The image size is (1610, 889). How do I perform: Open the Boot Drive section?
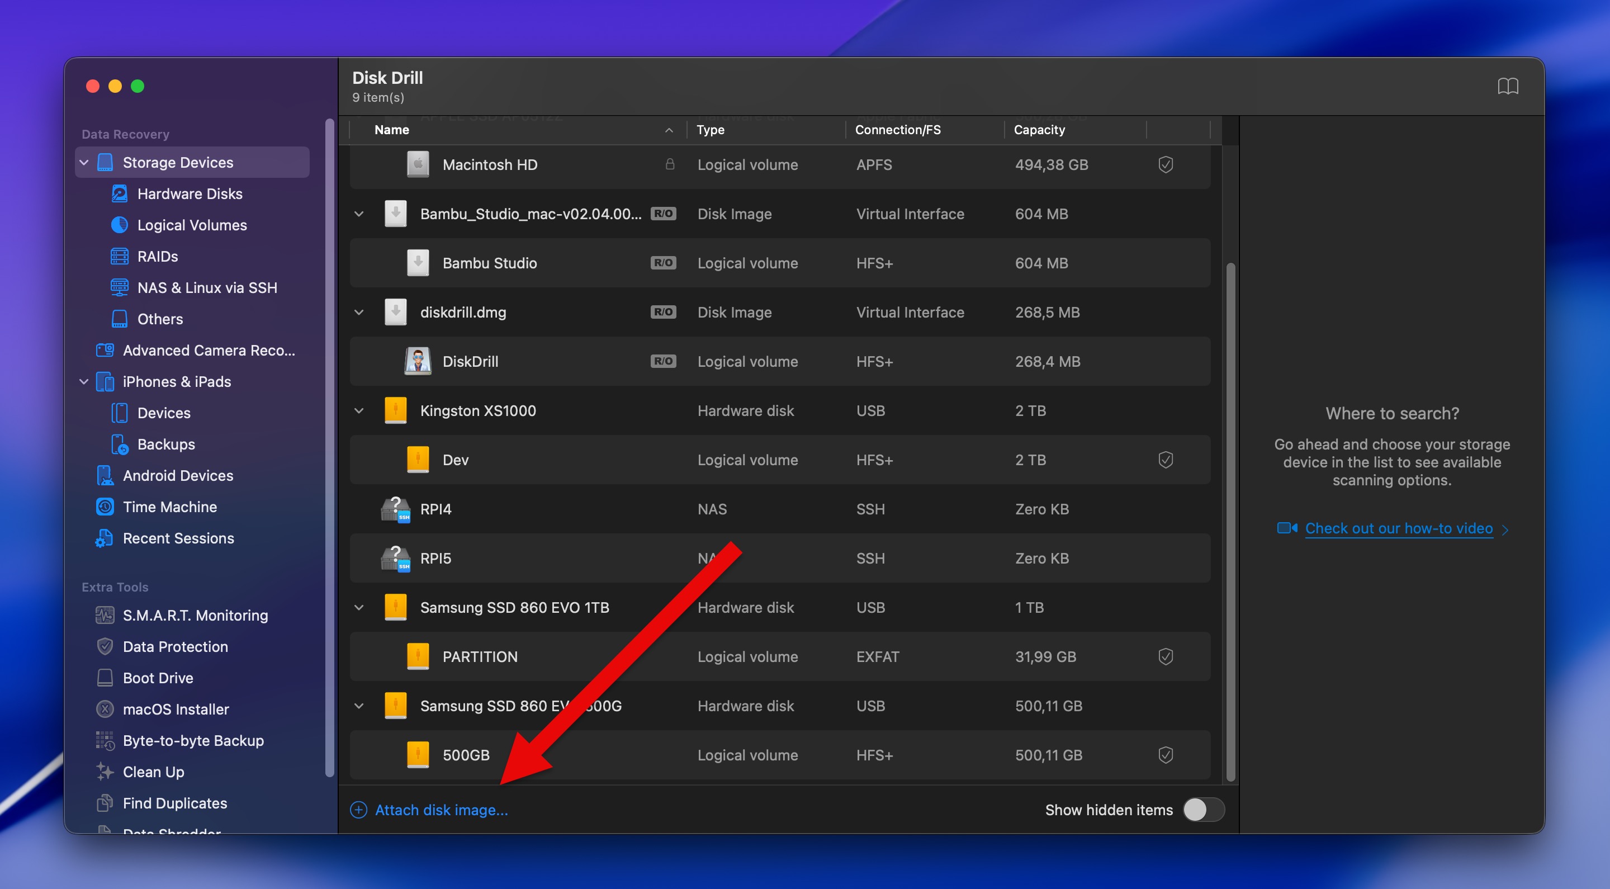pyautogui.click(x=158, y=678)
